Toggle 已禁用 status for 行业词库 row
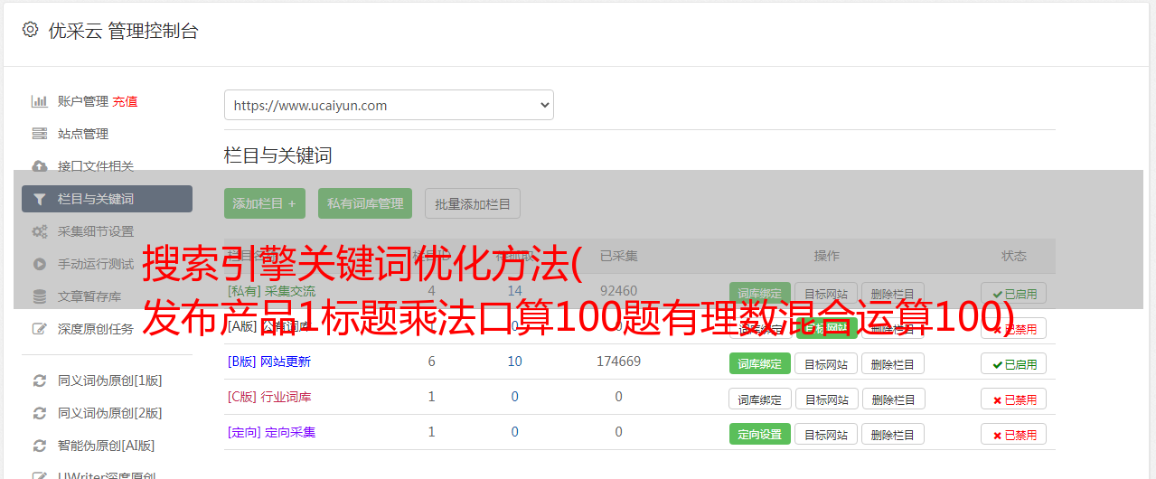This screenshot has height=479, width=1156. coord(1014,399)
